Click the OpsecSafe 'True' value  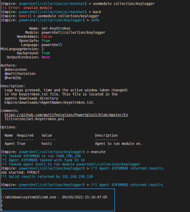tap(46, 41)
